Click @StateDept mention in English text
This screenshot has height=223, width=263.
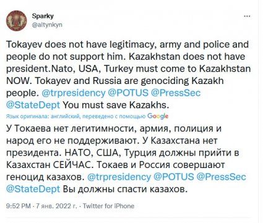[33, 105]
